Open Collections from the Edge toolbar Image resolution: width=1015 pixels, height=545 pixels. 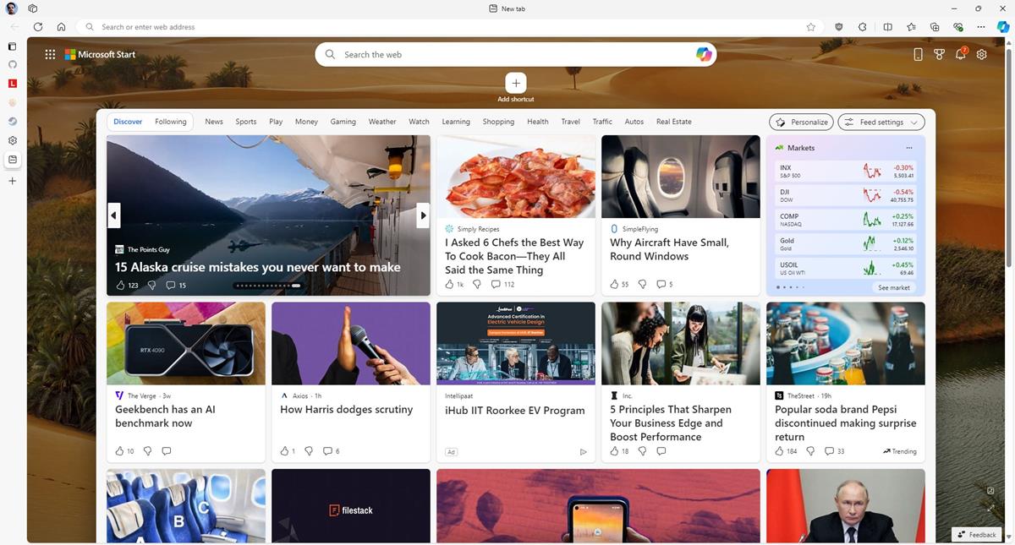tap(934, 26)
